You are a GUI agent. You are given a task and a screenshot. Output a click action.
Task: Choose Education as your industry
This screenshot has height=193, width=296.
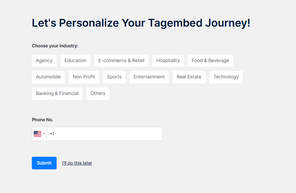(x=75, y=61)
